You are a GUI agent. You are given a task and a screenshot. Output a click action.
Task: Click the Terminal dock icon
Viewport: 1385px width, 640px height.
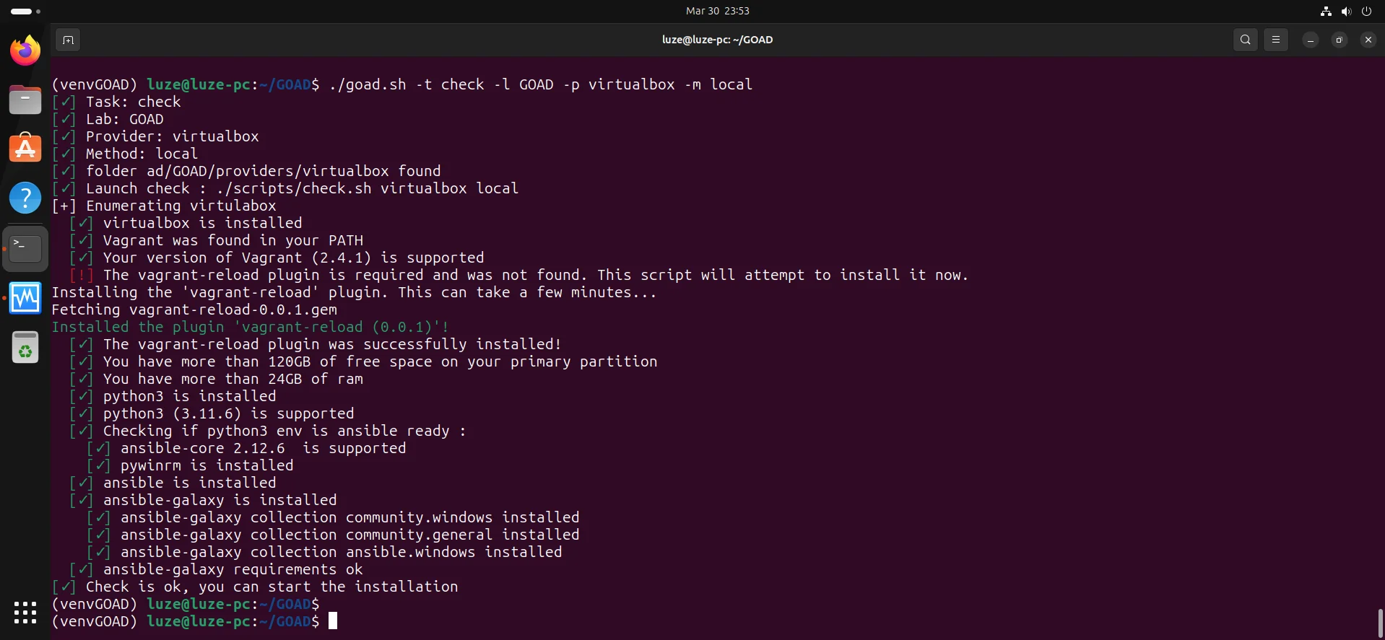[25, 248]
